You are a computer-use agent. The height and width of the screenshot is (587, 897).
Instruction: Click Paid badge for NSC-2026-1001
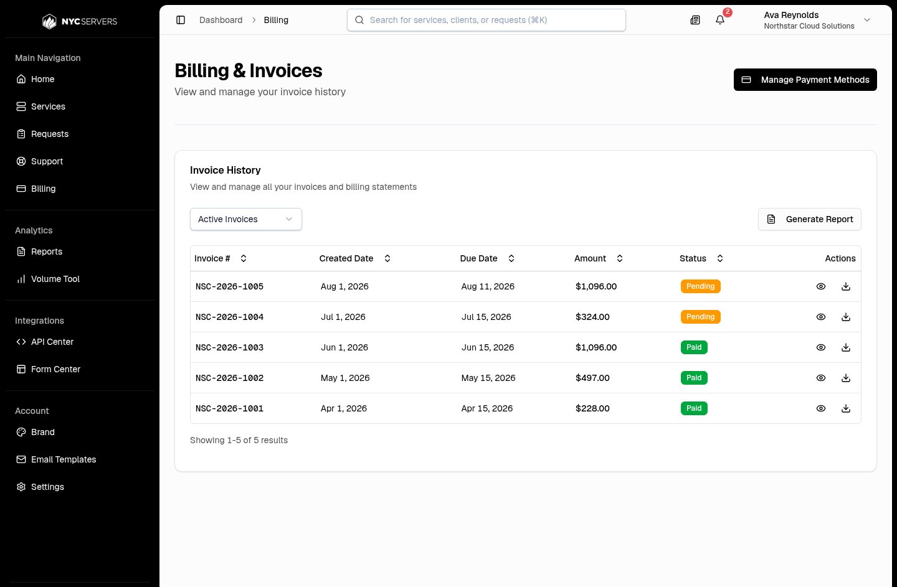tap(694, 408)
